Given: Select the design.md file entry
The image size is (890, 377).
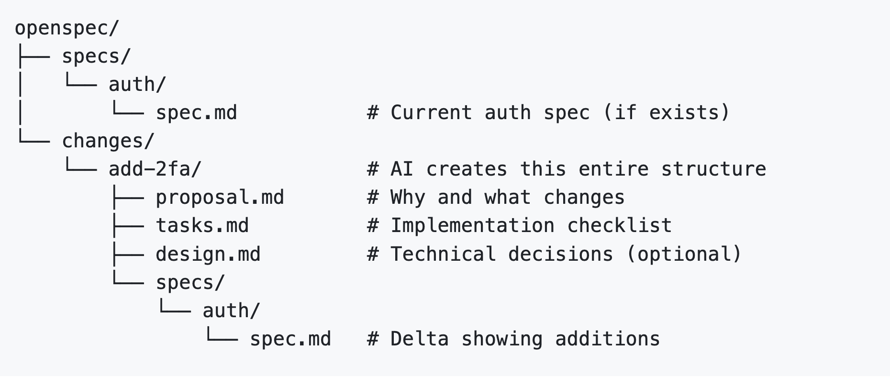Looking at the screenshot, I should click(208, 254).
